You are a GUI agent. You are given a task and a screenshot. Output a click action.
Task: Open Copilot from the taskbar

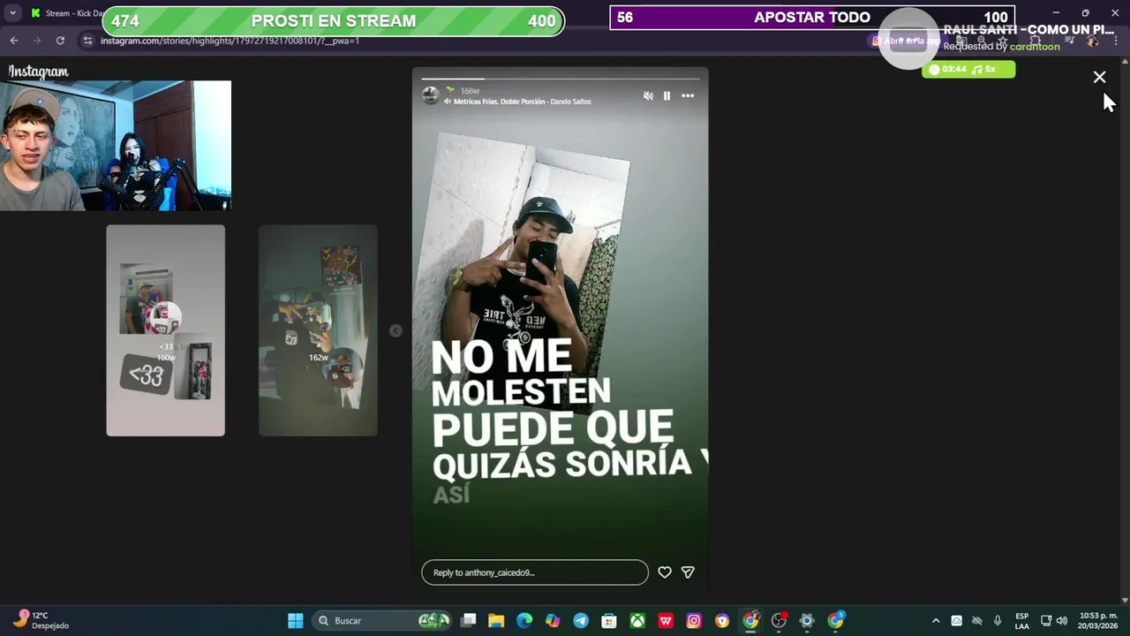coord(553,620)
